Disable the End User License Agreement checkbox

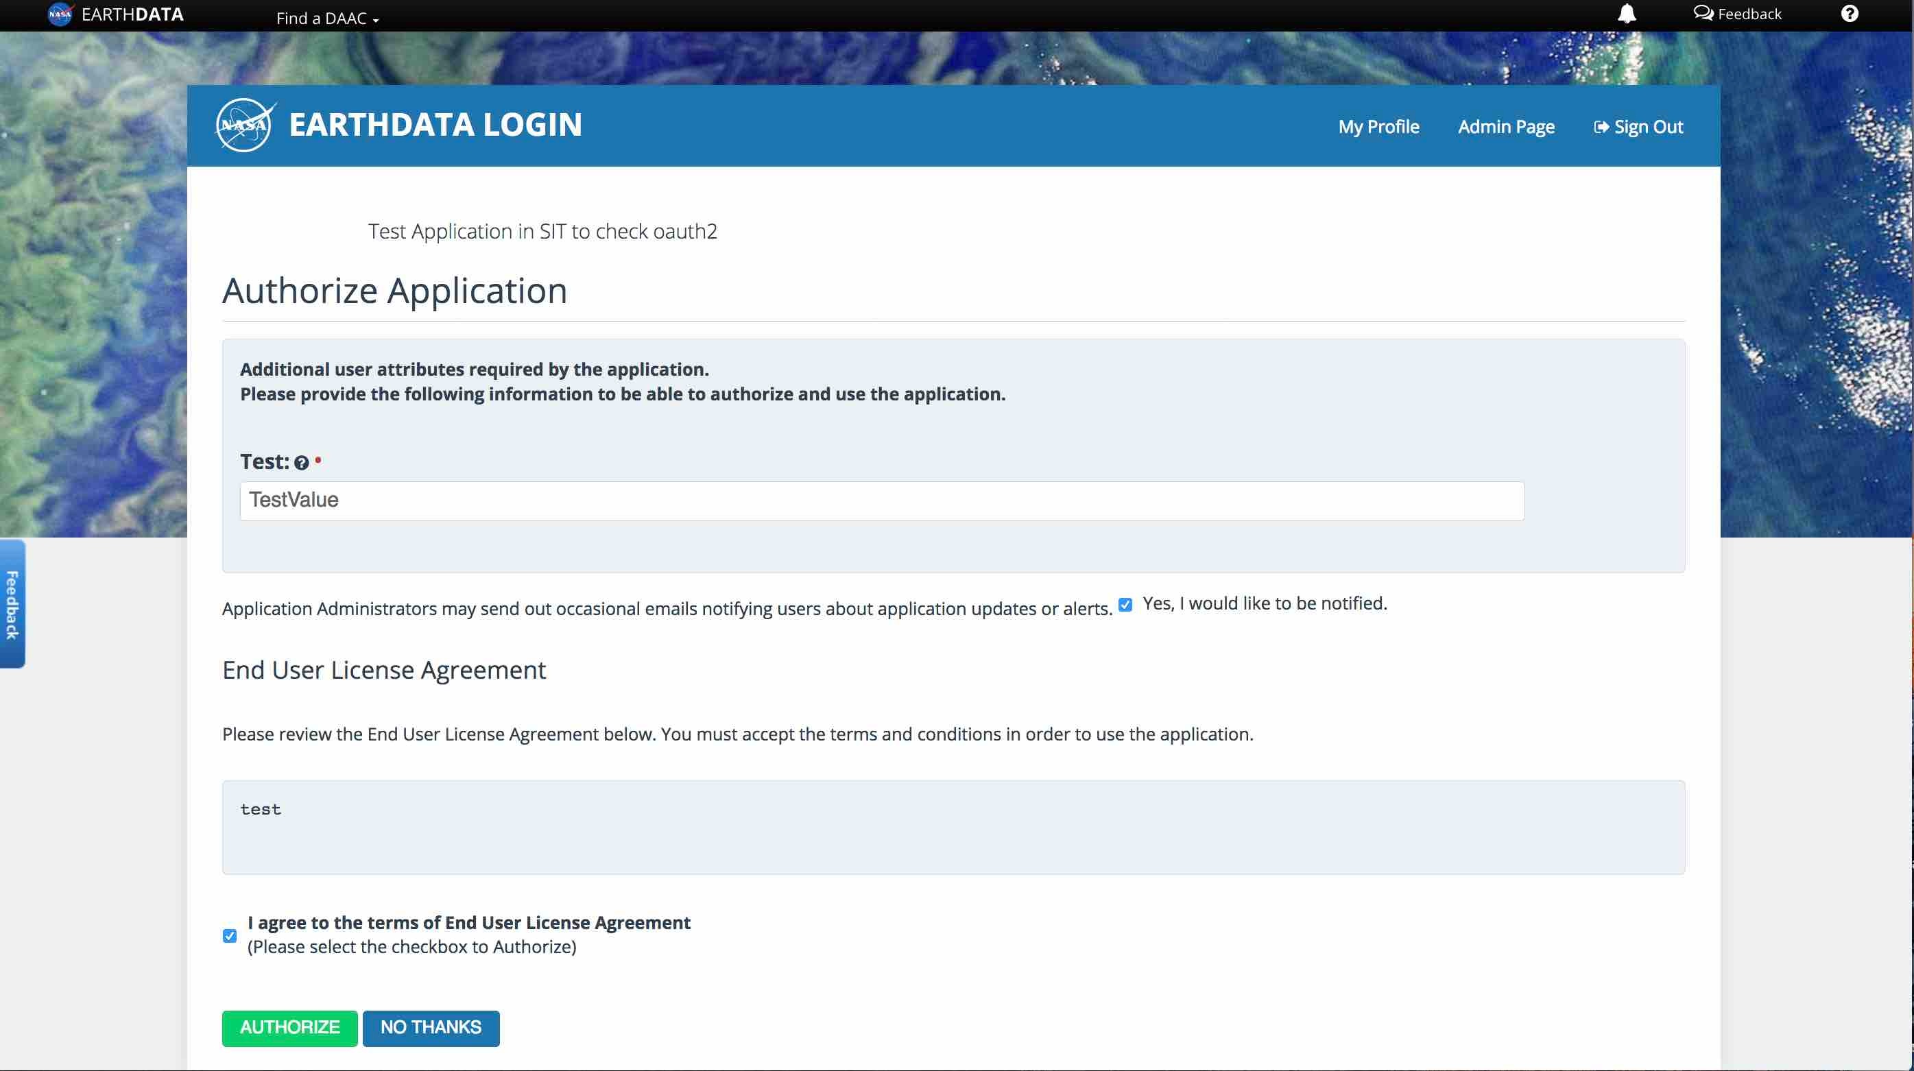pos(230,936)
